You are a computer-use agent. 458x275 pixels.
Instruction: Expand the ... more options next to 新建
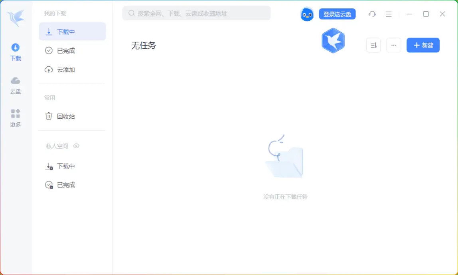click(394, 45)
